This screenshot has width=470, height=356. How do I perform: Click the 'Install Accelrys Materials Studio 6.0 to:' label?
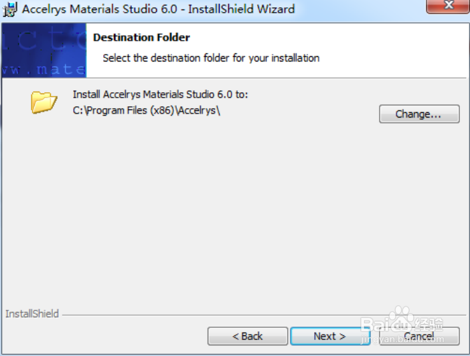161,94
